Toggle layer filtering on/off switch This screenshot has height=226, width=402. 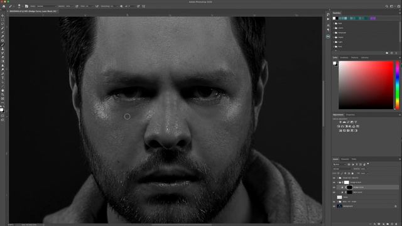coord(368,164)
